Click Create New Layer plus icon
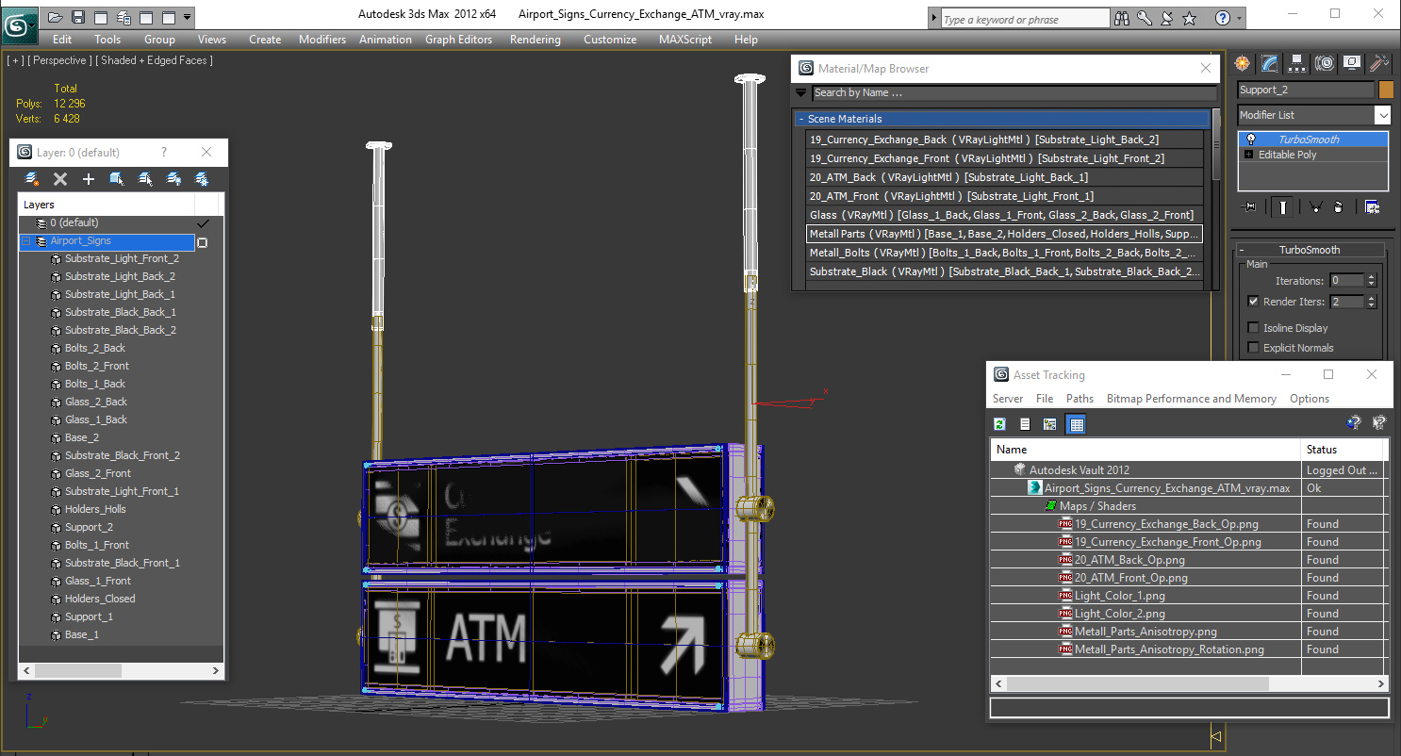Screen dimensions: 1401x756 [x=89, y=179]
